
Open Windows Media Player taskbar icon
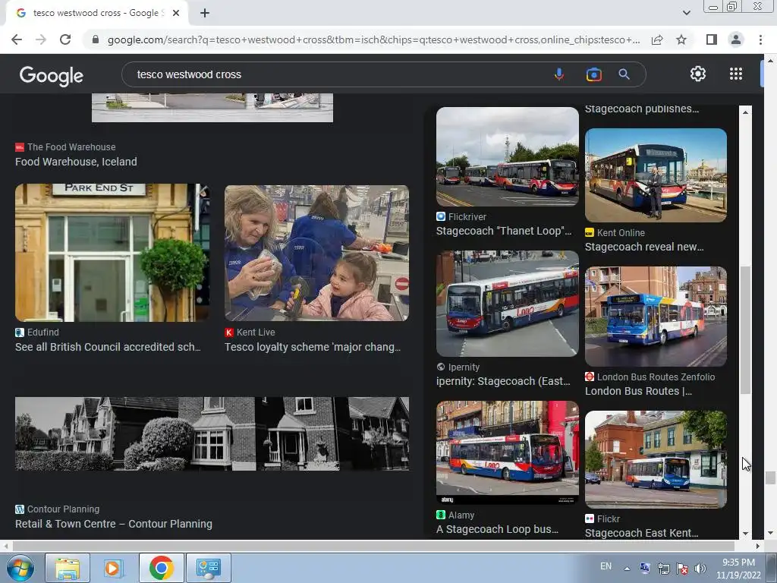tap(113, 568)
